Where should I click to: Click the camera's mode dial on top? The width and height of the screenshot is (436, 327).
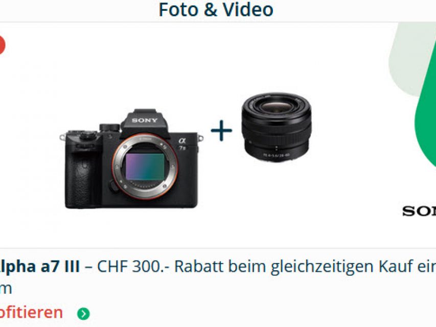(110, 128)
